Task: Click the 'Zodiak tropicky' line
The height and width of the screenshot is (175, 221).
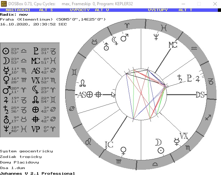Action: (x=21, y=157)
